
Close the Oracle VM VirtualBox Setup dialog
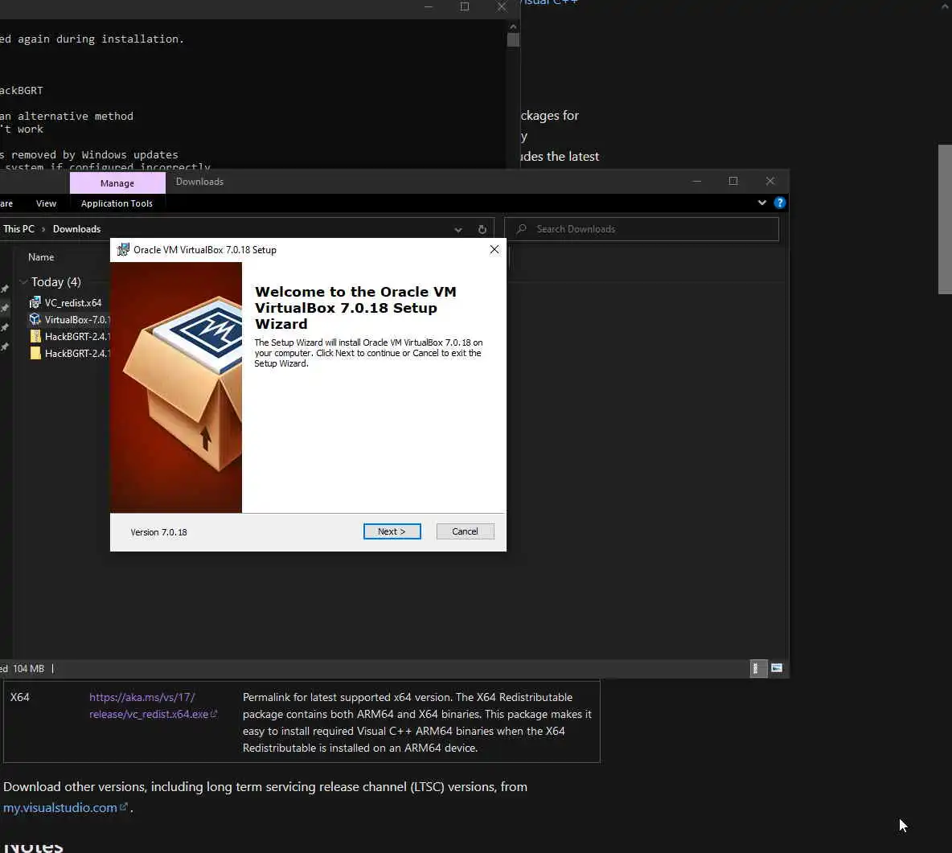pyautogui.click(x=494, y=249)
